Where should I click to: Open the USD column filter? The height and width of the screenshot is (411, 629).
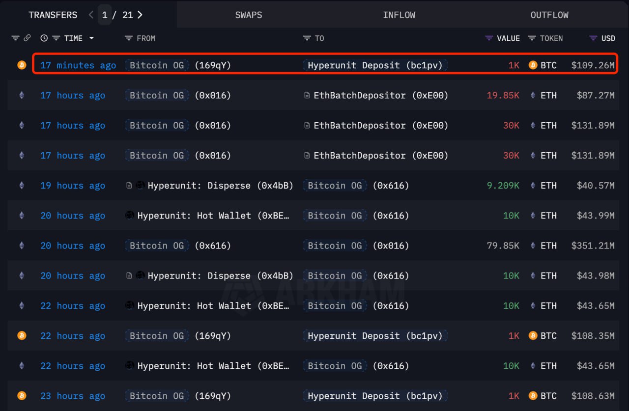pyautogui.click(x=594, y=38)
